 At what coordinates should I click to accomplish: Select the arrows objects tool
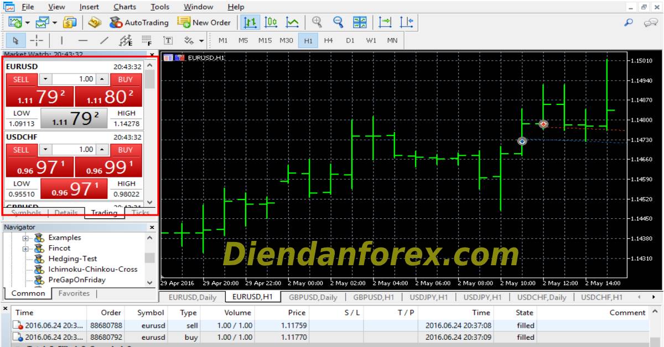[189, 40]
